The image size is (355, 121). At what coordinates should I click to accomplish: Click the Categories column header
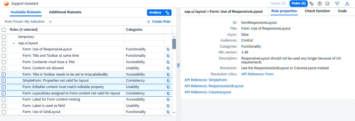tap(144, 30)
